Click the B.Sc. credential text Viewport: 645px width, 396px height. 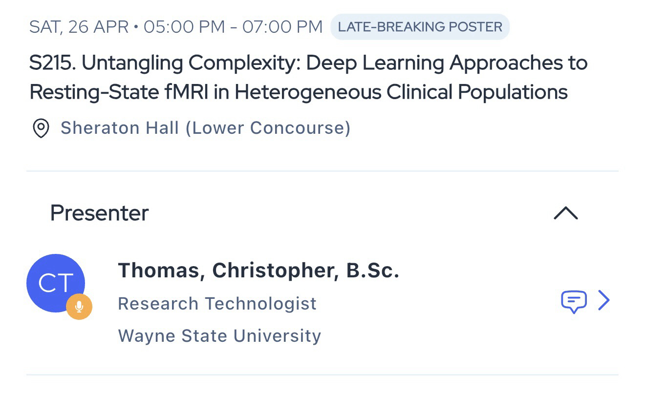373,271
